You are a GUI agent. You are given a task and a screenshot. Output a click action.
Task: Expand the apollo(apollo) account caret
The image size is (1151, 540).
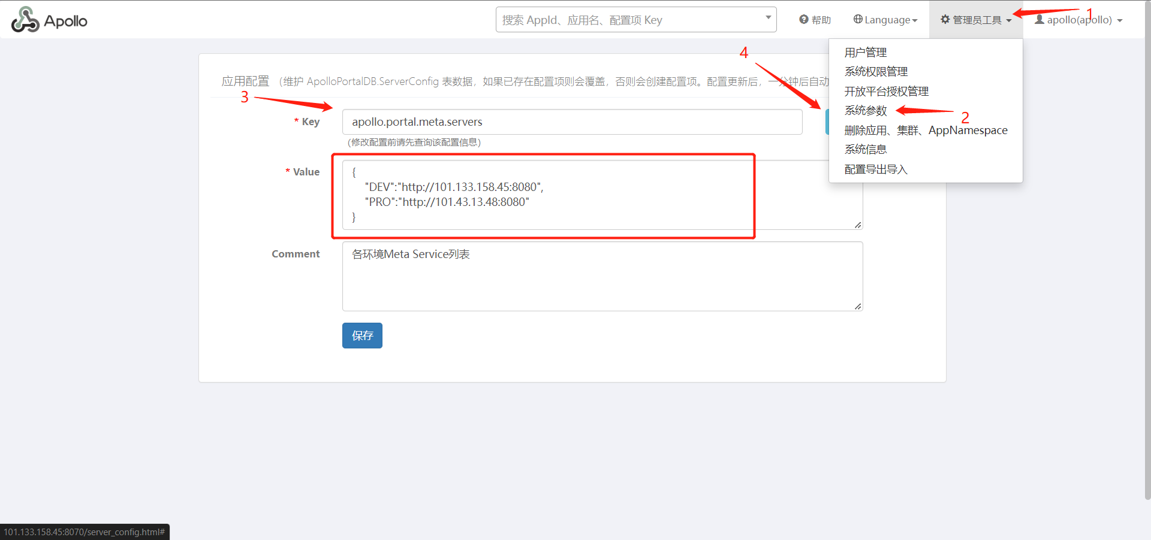tap(1120, 20)
